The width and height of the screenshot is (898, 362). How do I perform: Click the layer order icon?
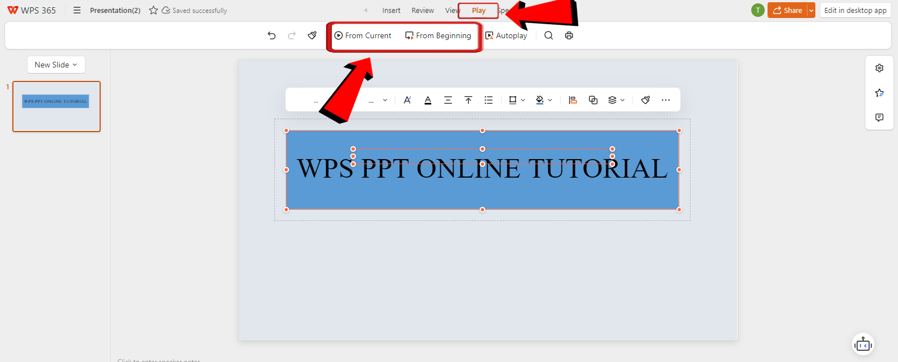click(x=612, y=100)
